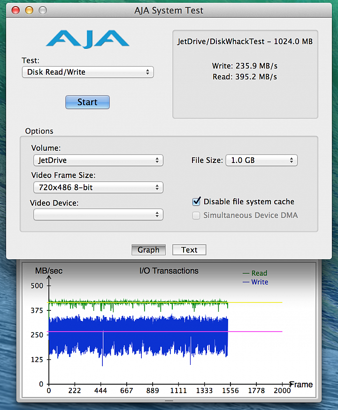Click the Write legend entry in graph
The height and width of the screenshot is (410, 338).
click(255, 282)
